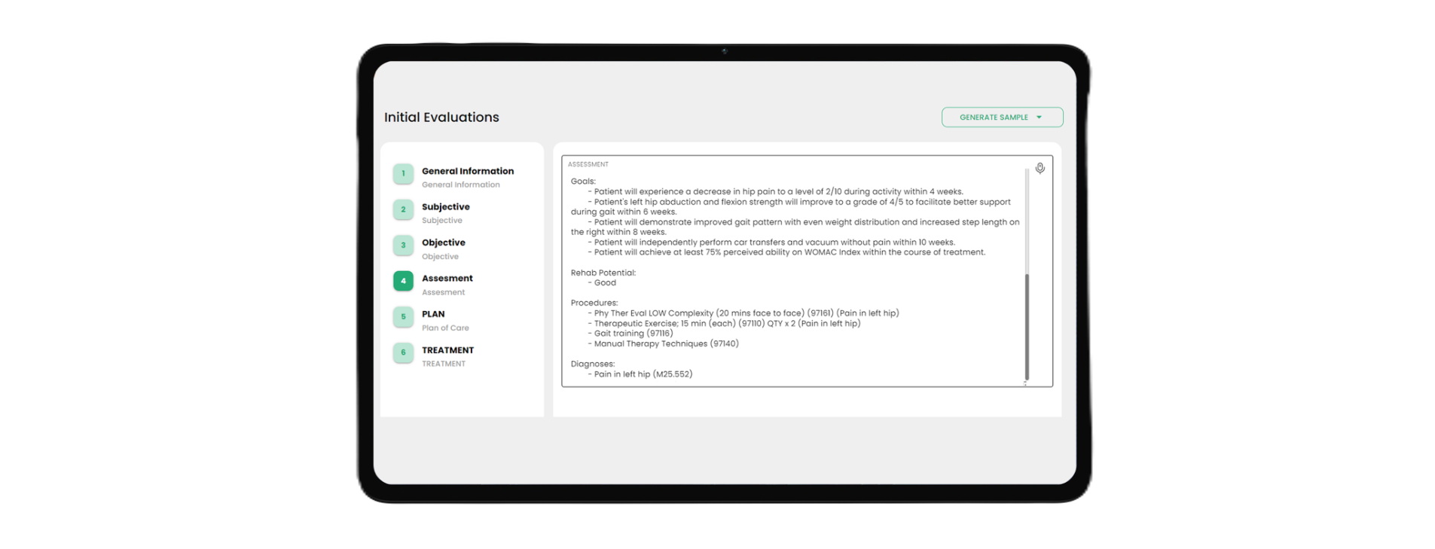This screenshot has width=1435, height=549.
Task: Click the microphone dictation icon
Action: 1040,168
